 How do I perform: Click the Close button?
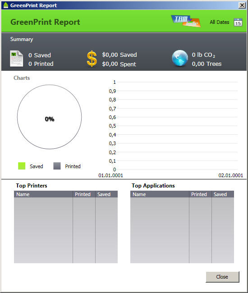coord(222,277)
